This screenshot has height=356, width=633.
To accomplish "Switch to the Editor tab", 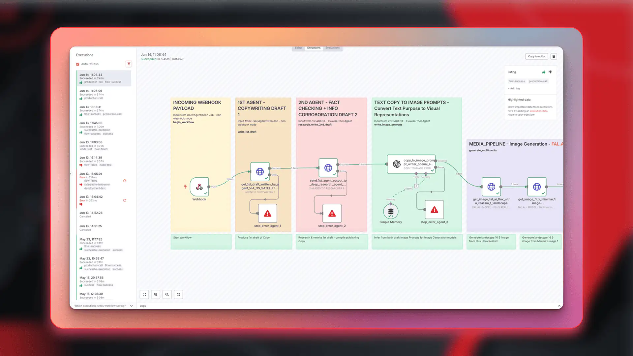I will point(298,48).
